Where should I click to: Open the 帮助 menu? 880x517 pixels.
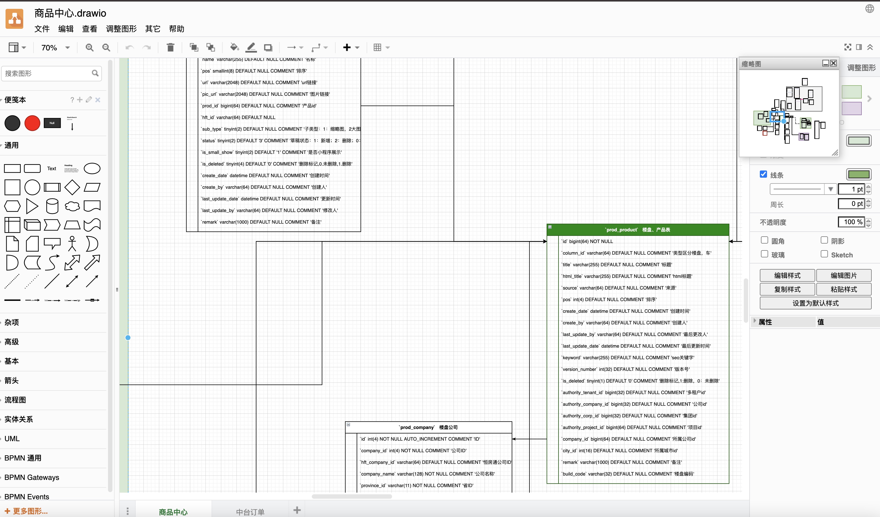176,29
